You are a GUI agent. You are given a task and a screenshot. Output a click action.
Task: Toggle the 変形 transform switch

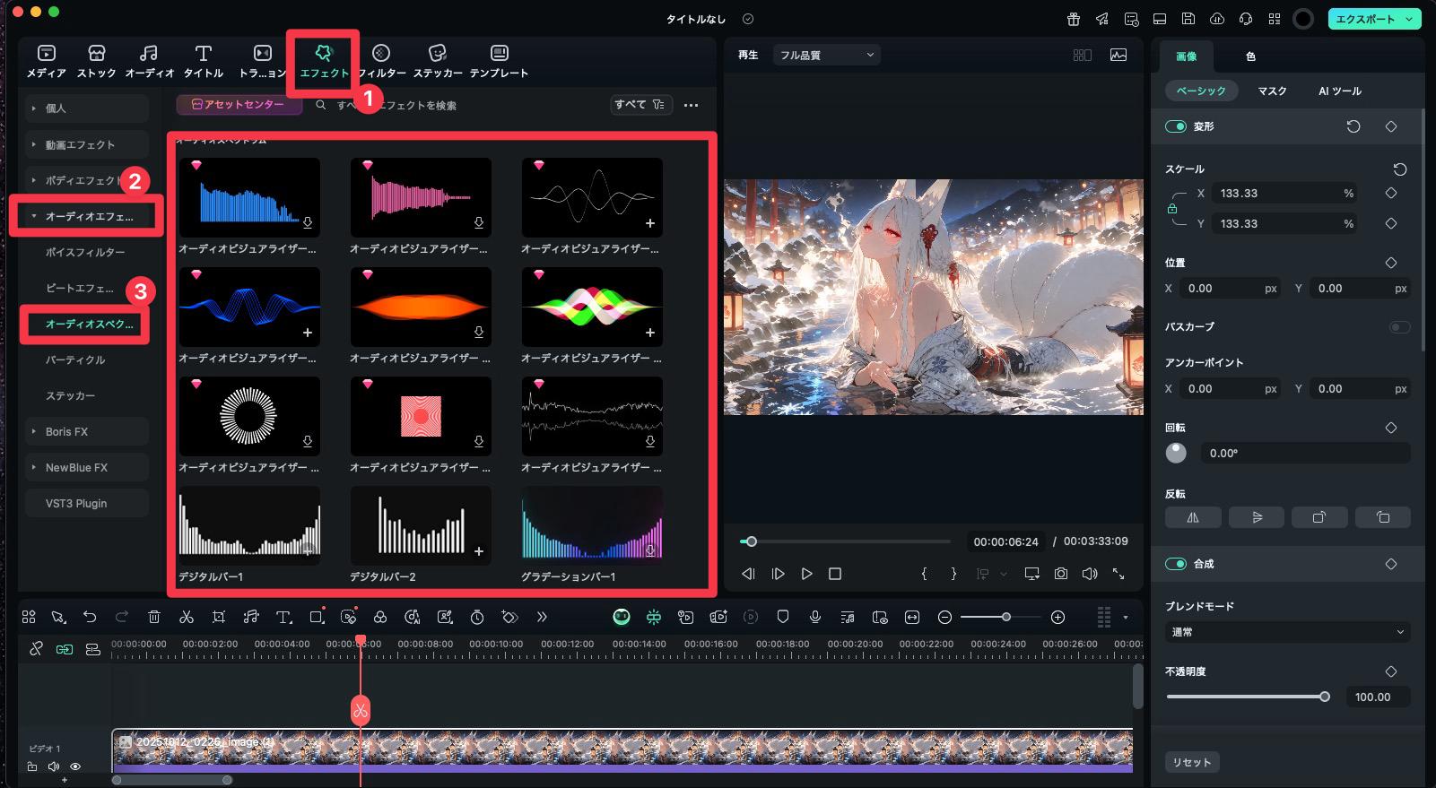(x=1175, y=126)
